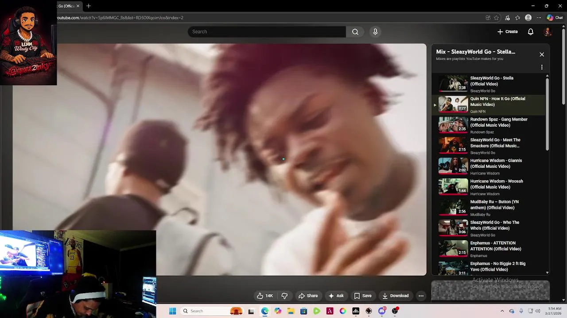The height and width of the screenshot is (318, 567).
Task: Open the Ask AI button
Action: pyautogui.click(x=336, y=296)
